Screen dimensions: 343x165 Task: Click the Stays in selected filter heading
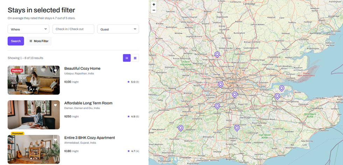41,10
